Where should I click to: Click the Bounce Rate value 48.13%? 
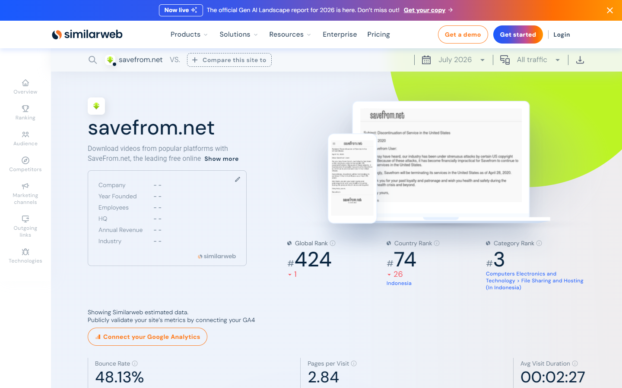pyautogui.click(x=120, y=377)
